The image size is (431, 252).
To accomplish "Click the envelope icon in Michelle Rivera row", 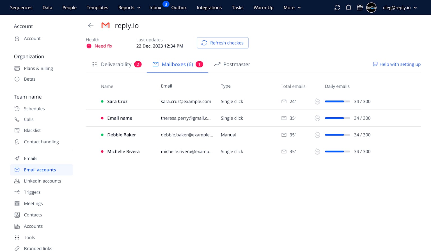I will tap(284, 151).
